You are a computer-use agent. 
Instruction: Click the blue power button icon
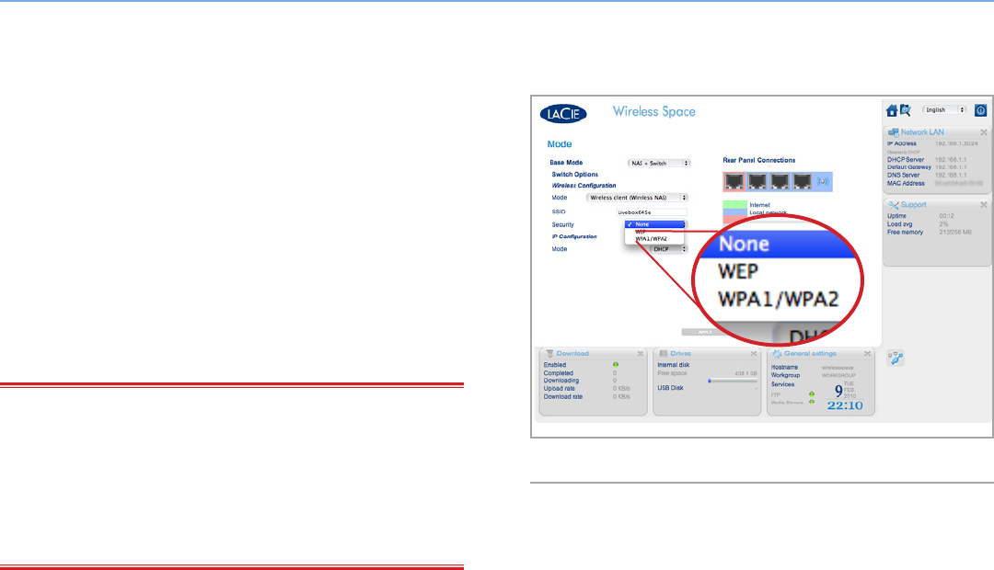(x=980, y=110)
